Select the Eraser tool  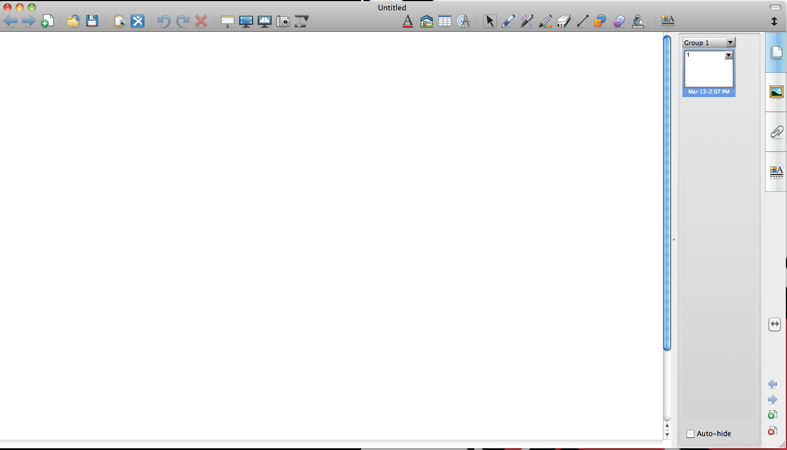(x=564, y=21)
